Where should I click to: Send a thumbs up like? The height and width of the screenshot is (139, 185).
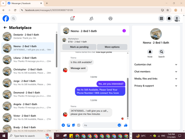[x=126, y=125]
